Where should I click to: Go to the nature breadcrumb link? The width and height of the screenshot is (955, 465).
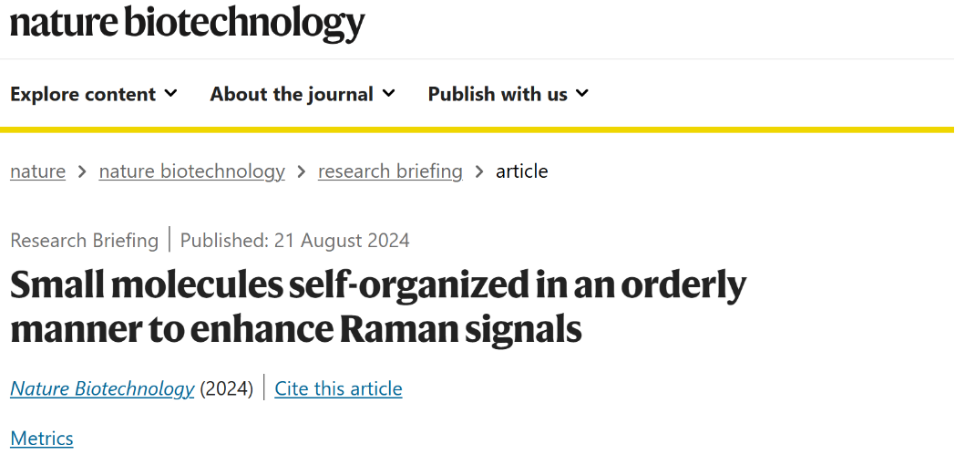tap(37, 171)
